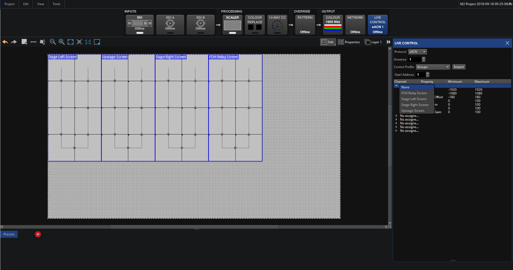
Task: Click the redo arrow icon
Action: coord(14,42)
